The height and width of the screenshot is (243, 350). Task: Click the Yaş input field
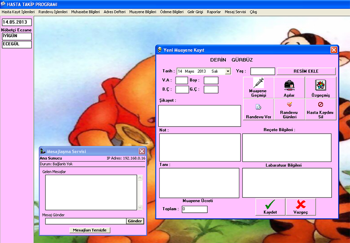(262, 71)
